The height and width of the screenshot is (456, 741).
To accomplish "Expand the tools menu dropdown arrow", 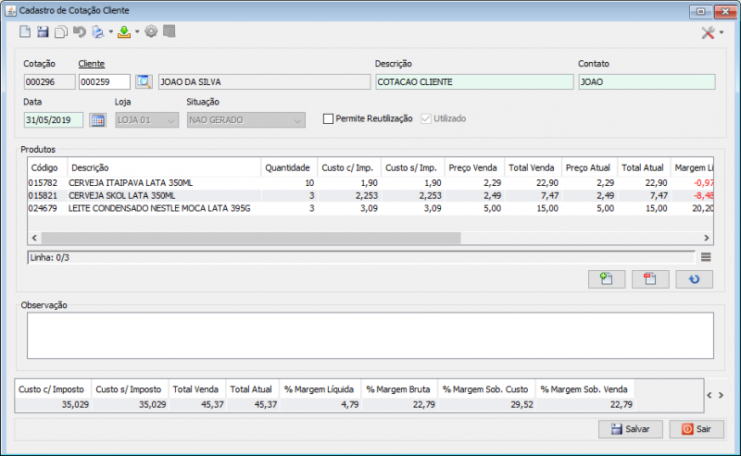I will point(722,32).
